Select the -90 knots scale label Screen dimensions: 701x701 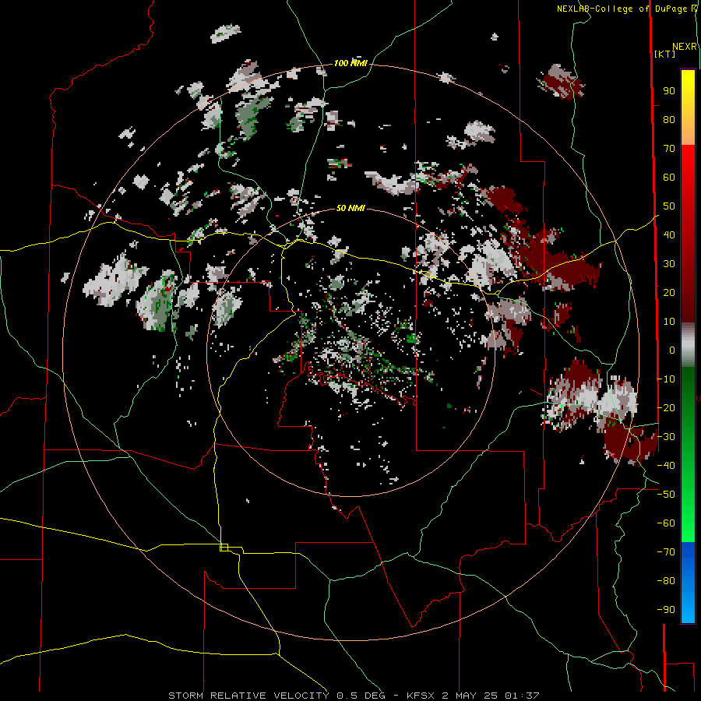pyautogui.click(x=666, y=610)
